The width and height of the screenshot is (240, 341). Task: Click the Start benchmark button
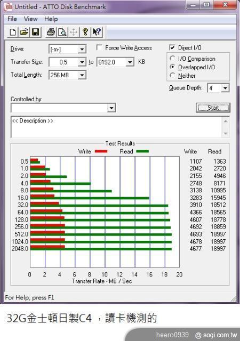click(213, 108)
